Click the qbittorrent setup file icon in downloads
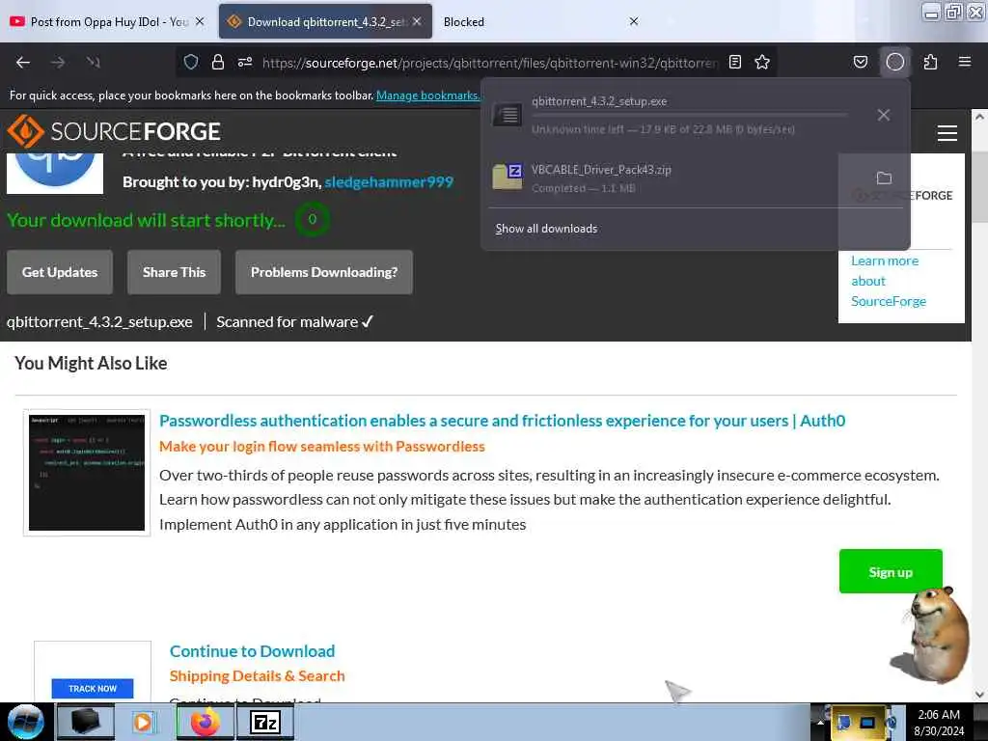The image size is (988, 741). 508,115
